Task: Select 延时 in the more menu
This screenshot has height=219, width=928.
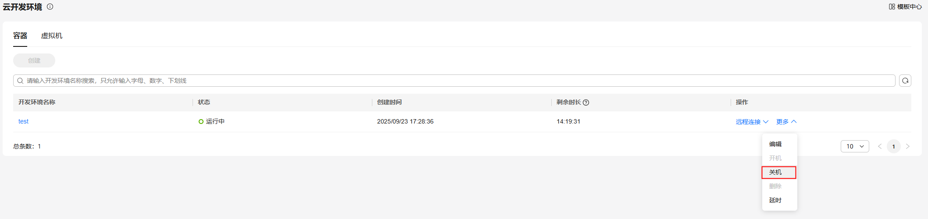Action: pos(775,200)
